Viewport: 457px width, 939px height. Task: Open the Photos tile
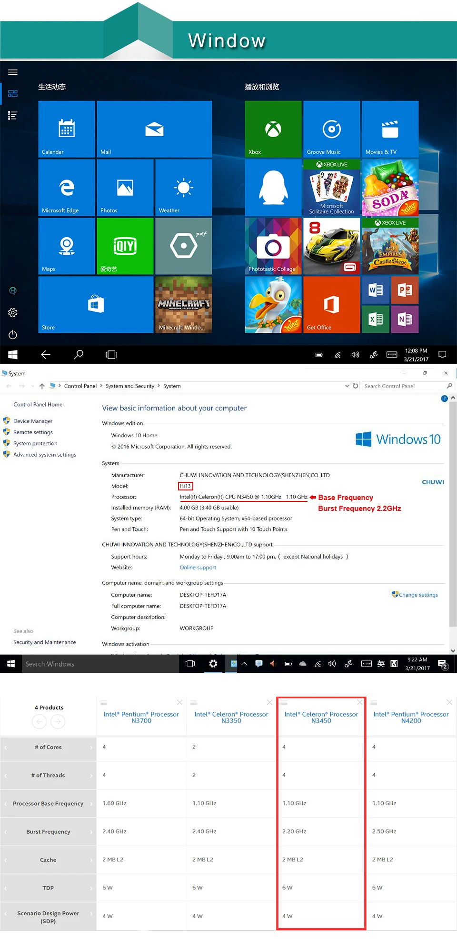[x=125, y=188]
